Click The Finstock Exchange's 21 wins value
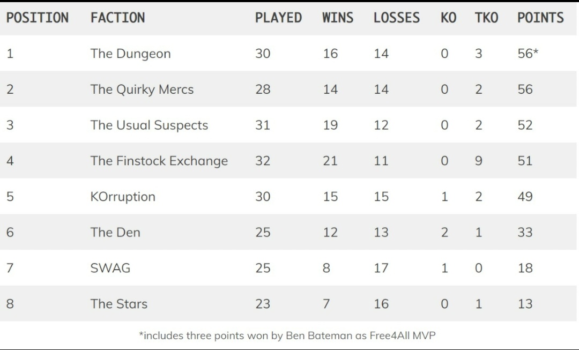 pos(330,161)
